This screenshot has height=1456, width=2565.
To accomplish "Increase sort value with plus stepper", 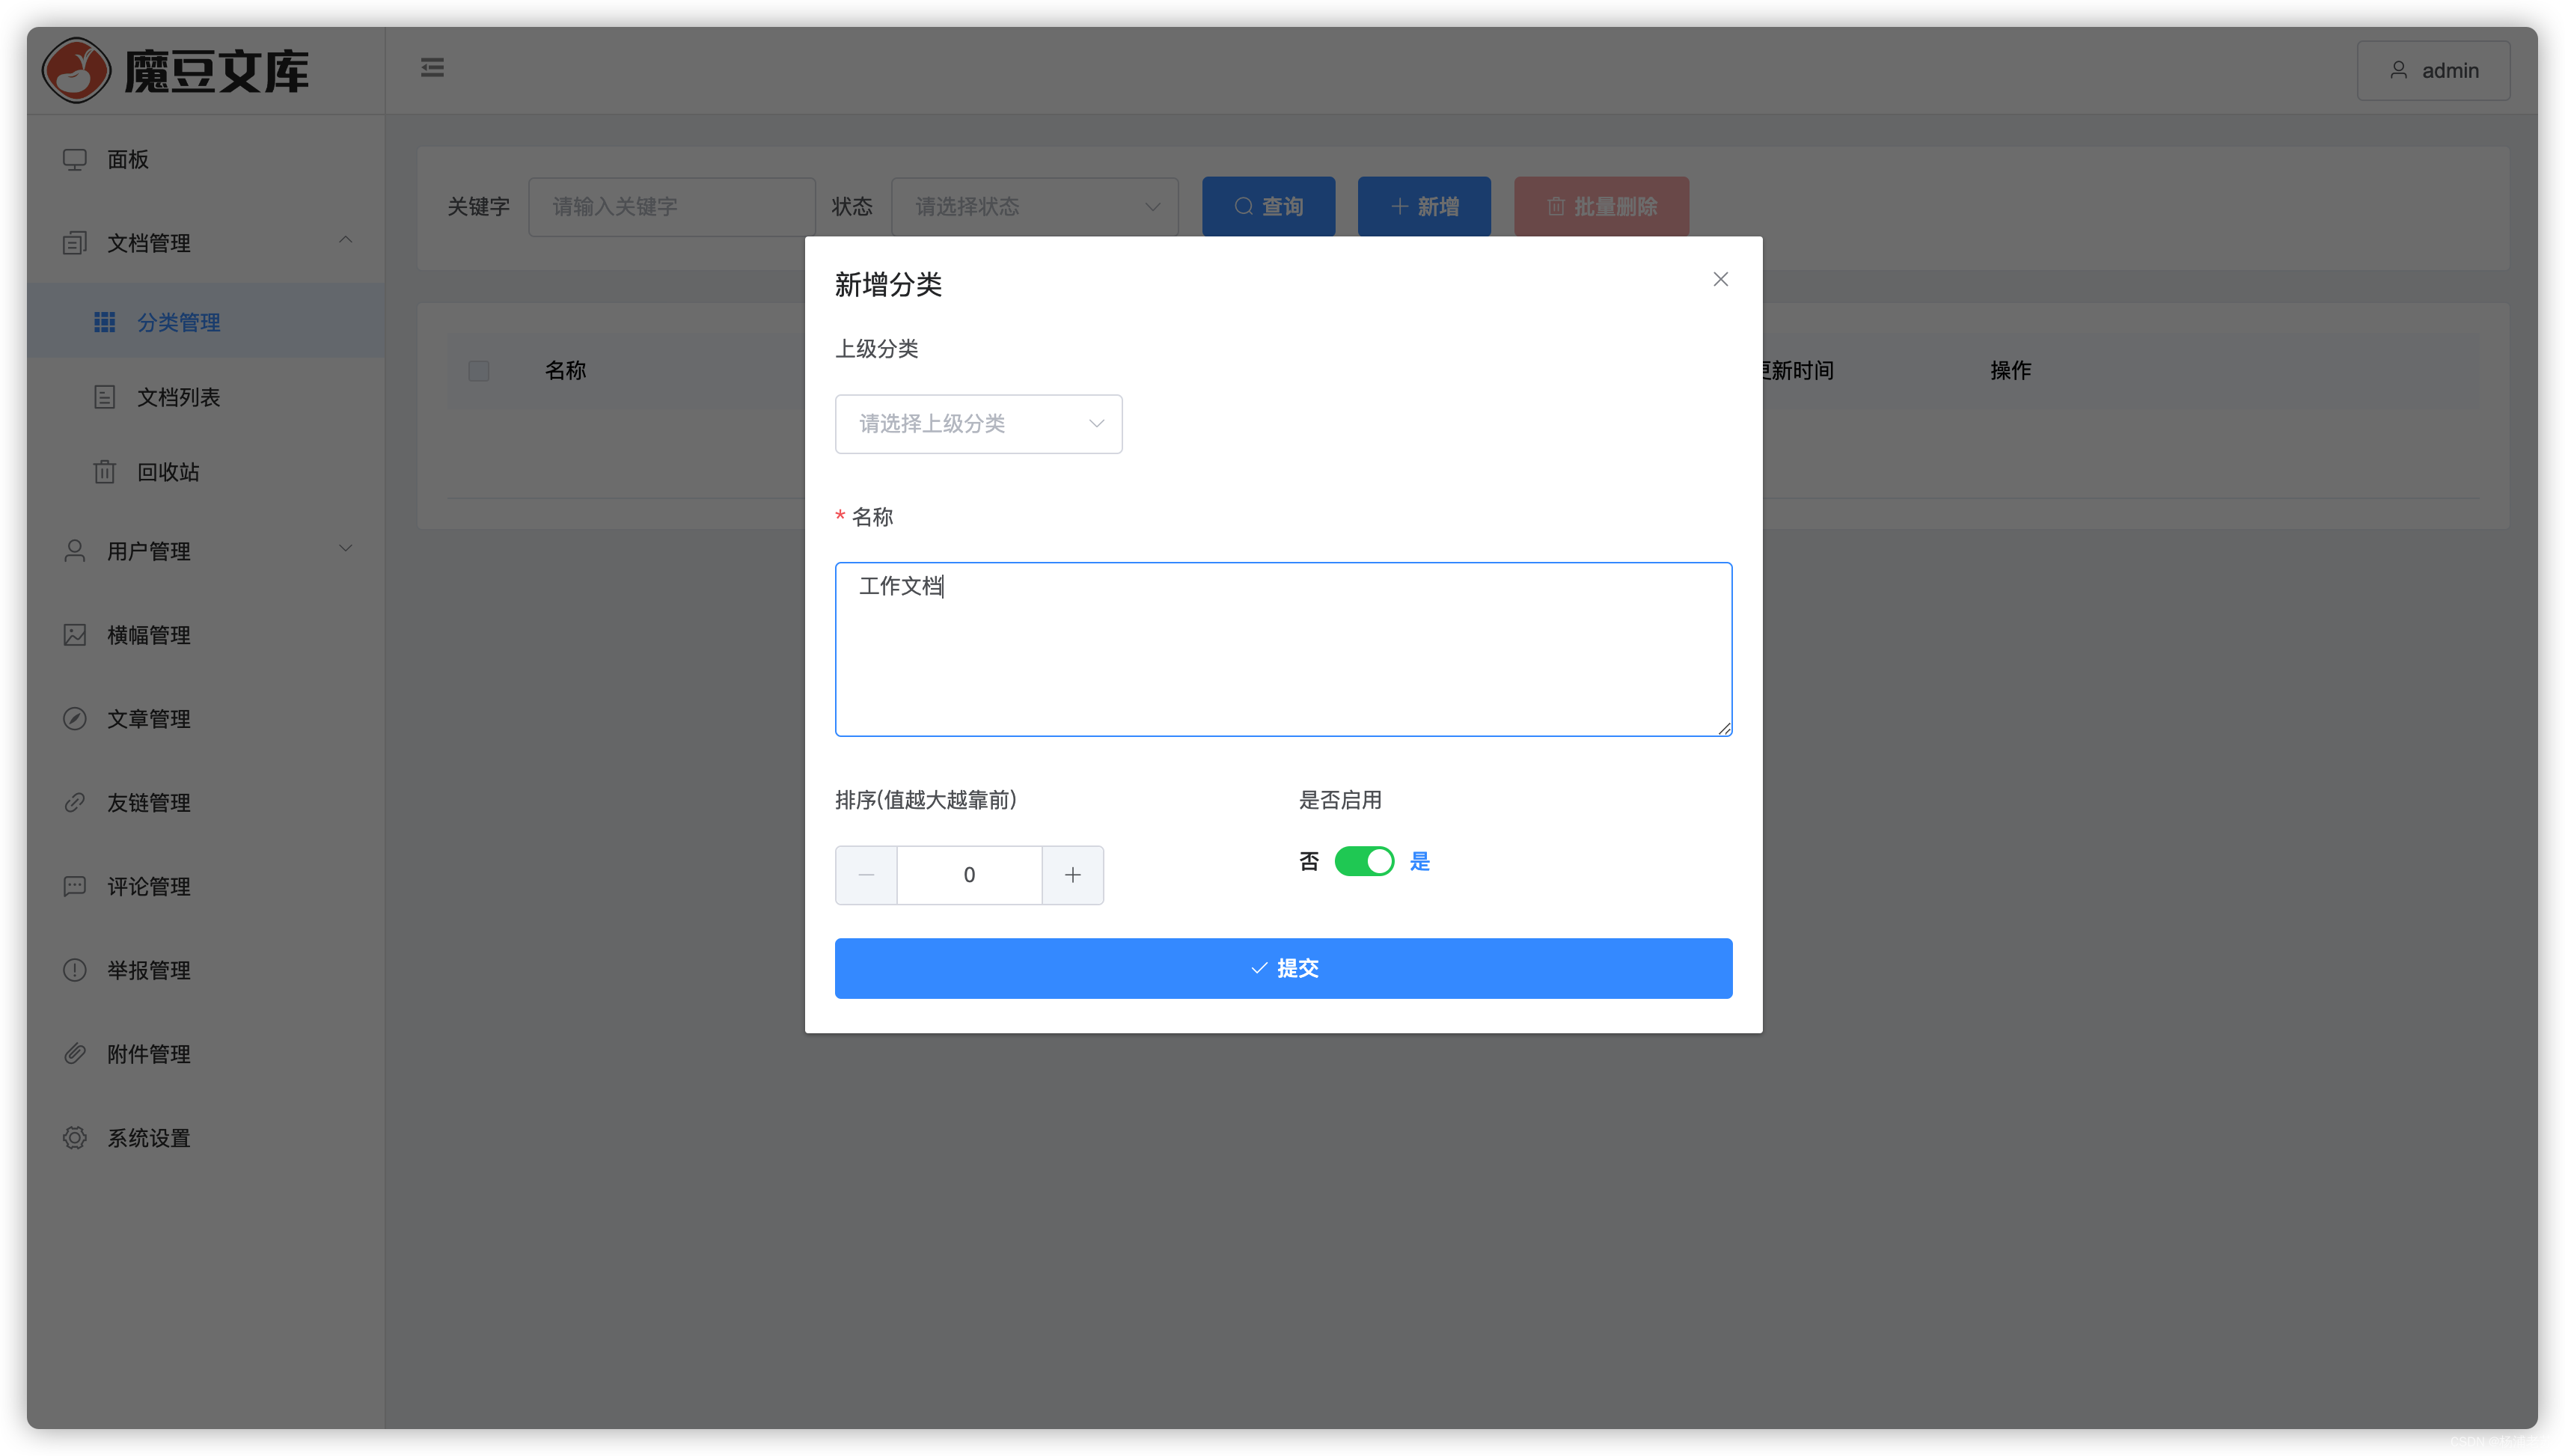I will pos(1072,875).
